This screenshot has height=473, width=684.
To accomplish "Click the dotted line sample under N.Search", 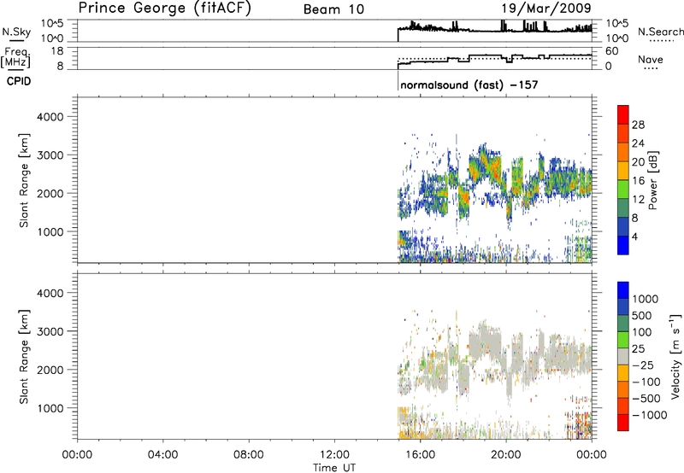I will pyautogui.click(x=661, y=41).
